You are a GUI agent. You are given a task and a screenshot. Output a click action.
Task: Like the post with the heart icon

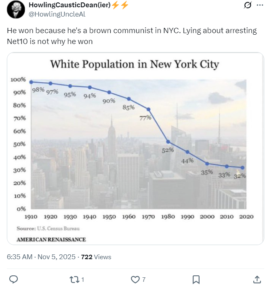[135, 279]
